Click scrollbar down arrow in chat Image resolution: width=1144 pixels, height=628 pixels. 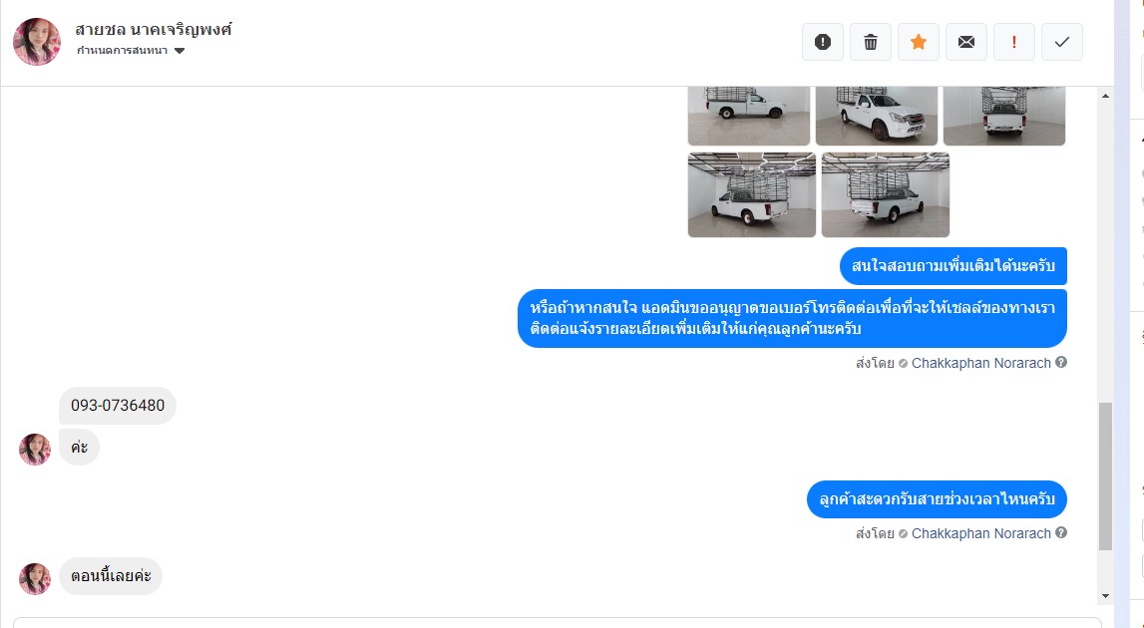click(x=1105, y=596)
